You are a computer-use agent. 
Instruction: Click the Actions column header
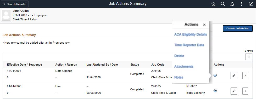[219, 65]
